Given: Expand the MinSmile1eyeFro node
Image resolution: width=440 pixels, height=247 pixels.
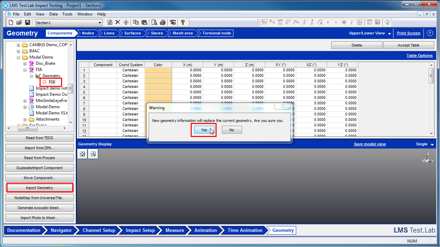Looking at the screenshot, I should [x=25, y=101].
